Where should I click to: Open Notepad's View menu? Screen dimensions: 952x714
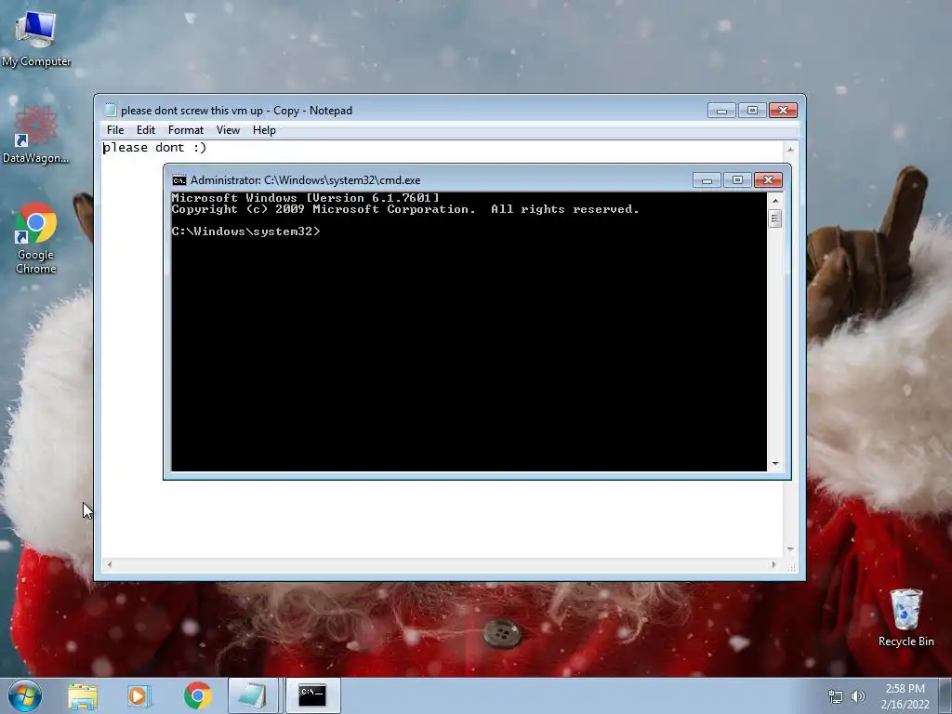(229, 130)
